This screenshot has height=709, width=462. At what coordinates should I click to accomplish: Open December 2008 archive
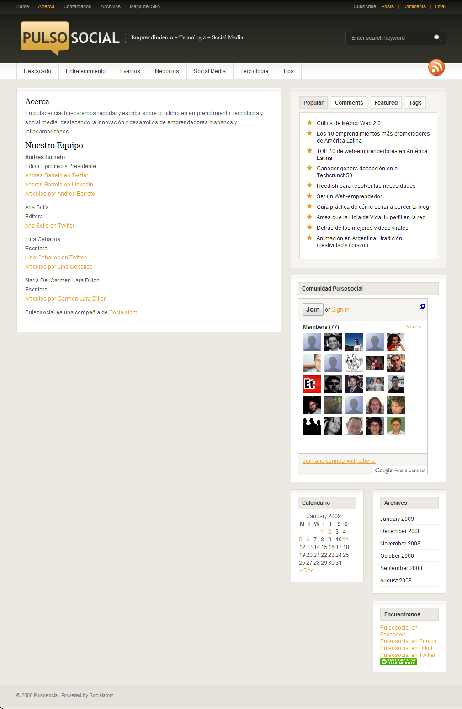[400, 531]
